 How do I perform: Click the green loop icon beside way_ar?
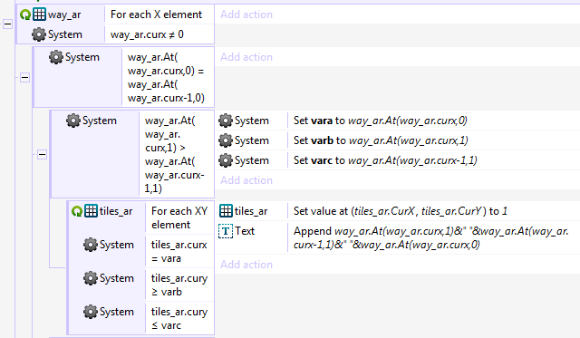(25, 14)
